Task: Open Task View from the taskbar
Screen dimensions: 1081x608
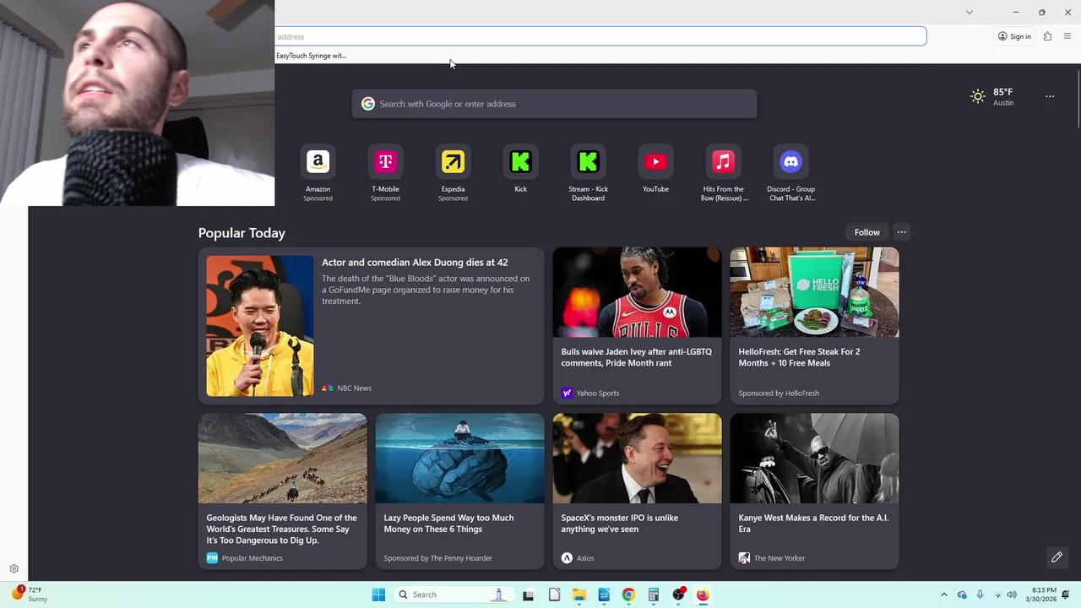Action: pos(529,594)
